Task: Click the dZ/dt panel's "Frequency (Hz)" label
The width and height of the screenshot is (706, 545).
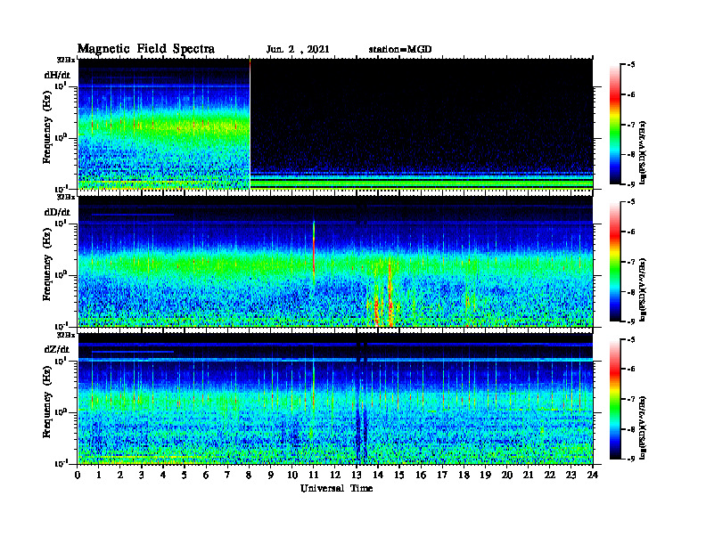Action: coord(47,403)
